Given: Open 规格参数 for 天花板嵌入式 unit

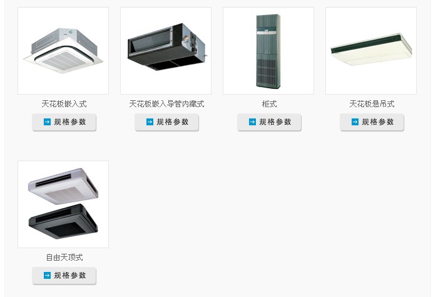Looking at the screenshot, I should (64, 122).
